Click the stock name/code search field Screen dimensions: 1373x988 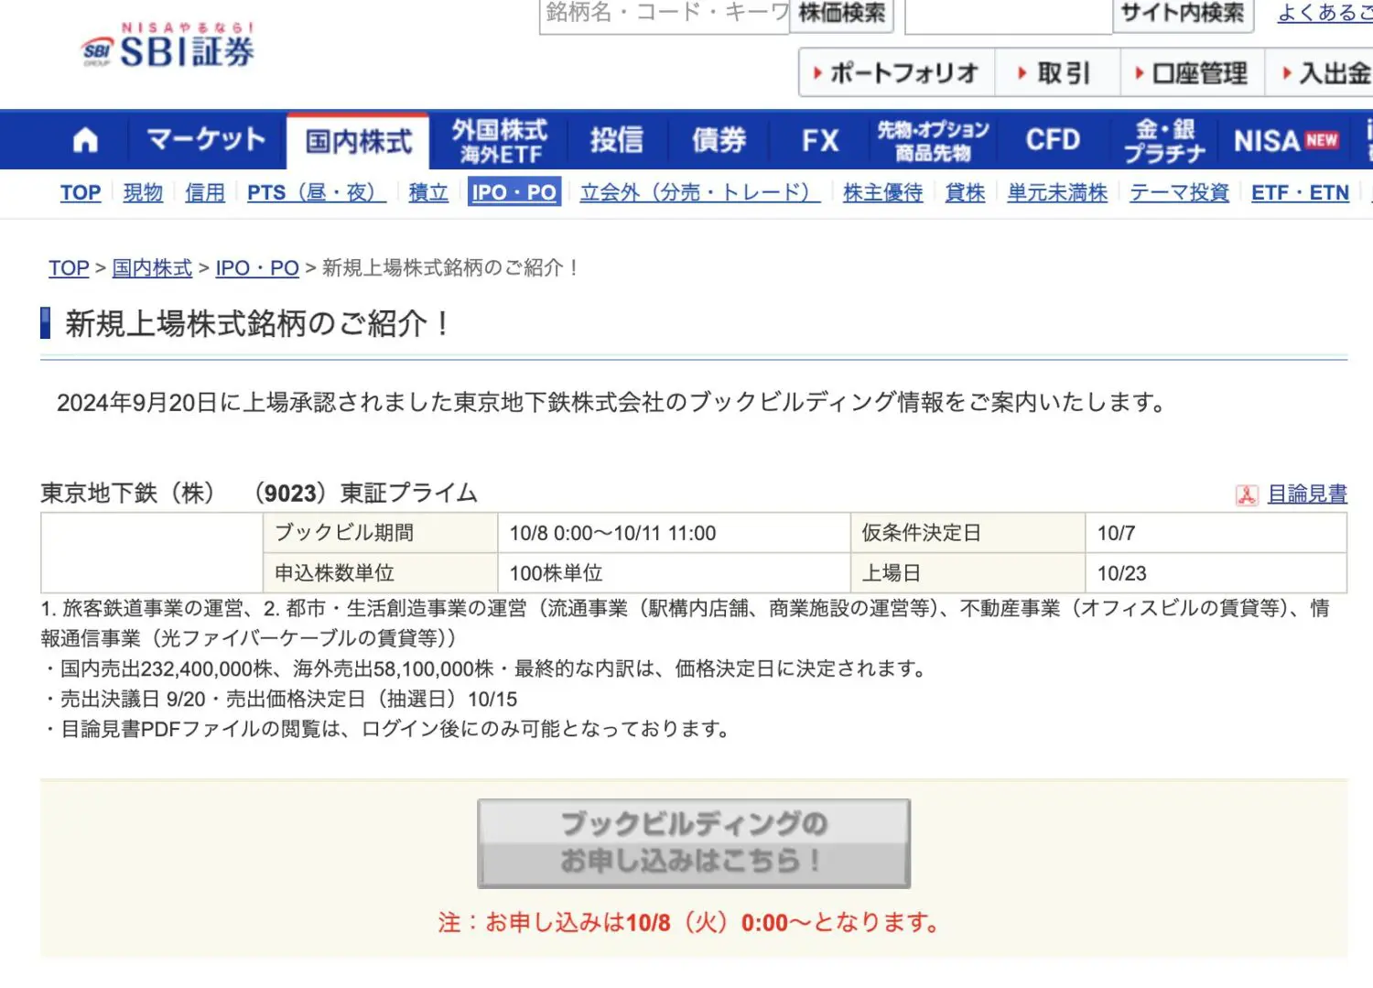[x=665, y=15]
